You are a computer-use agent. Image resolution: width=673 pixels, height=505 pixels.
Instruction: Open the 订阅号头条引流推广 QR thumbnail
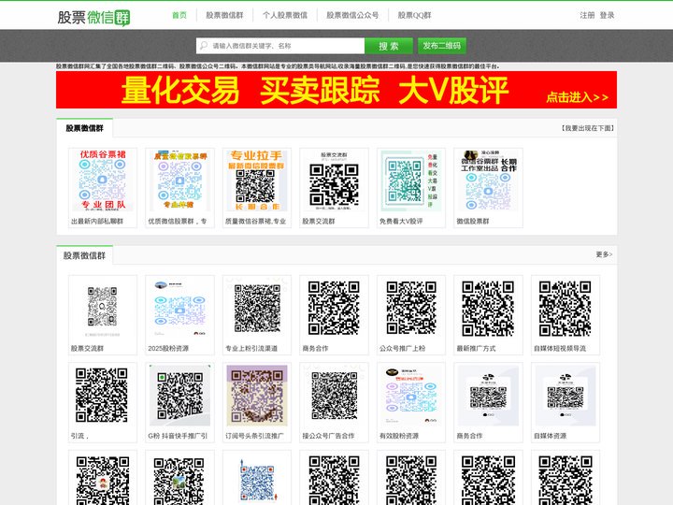click(x=257, y=395)
